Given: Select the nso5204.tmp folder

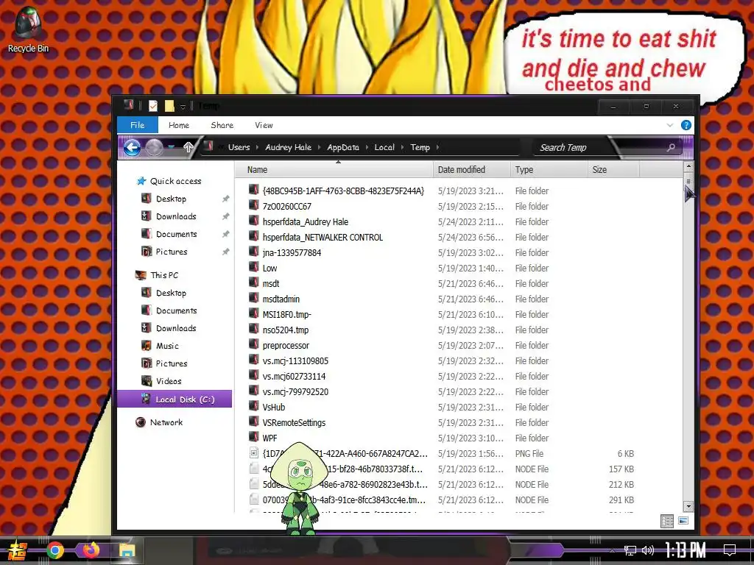Looking at the screenshot, I should tap(286, 330).
